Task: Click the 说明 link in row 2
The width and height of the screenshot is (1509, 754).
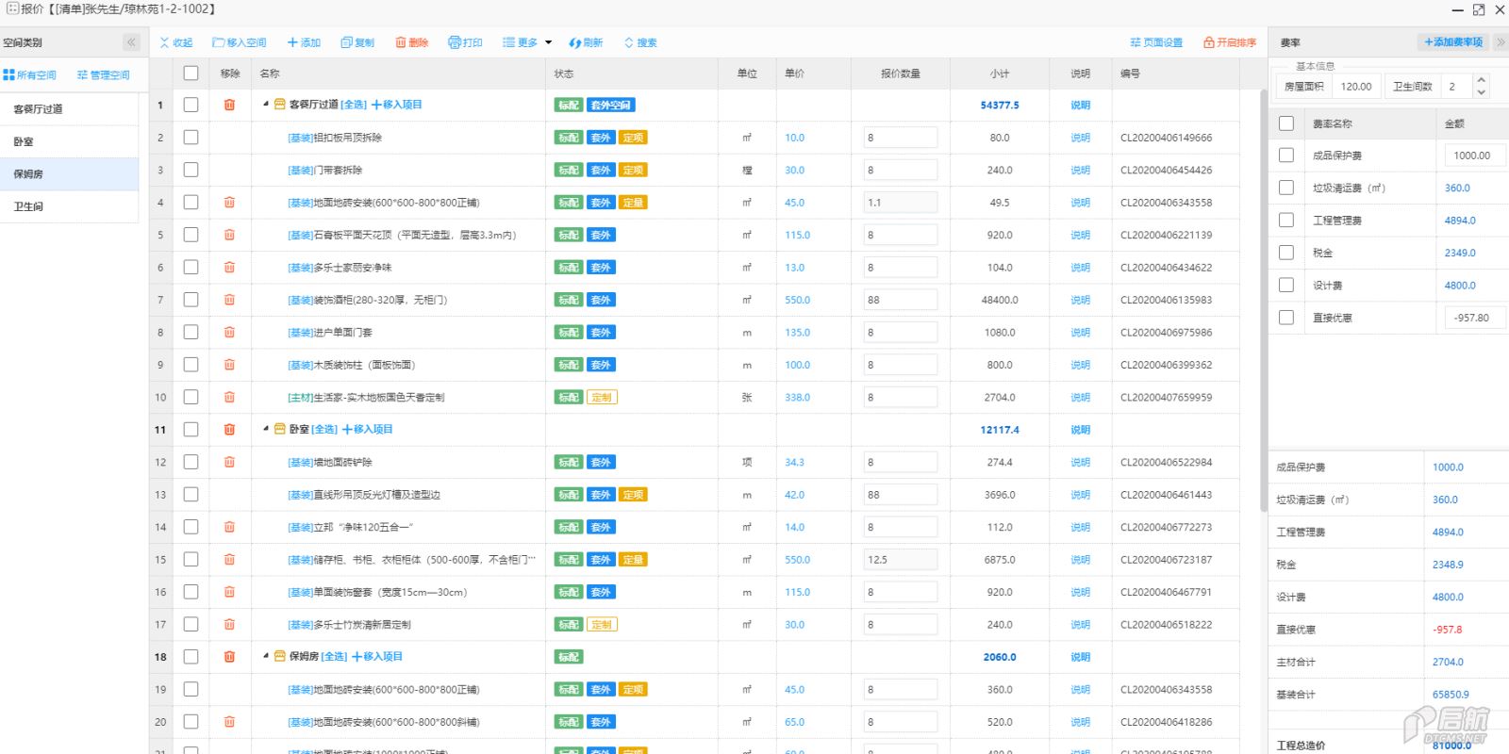Action: [1080, 138]
